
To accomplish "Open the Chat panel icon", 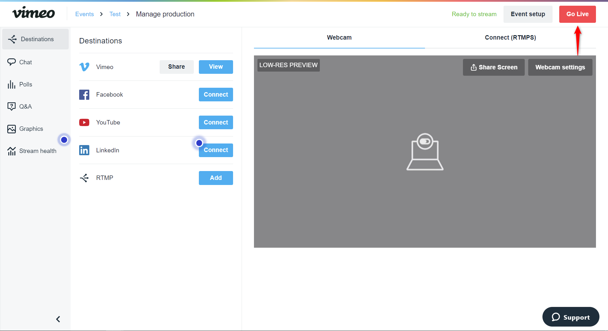I will [11, 62].
